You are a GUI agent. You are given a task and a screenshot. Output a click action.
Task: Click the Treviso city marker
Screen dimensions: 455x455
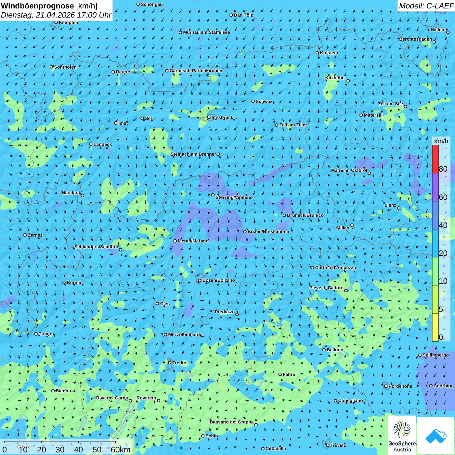(x=328, y=445)
